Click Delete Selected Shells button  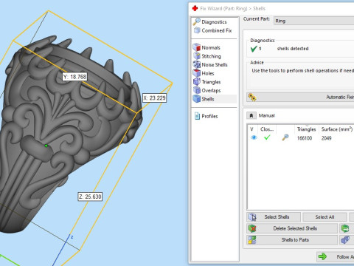(x=292, y=228)
